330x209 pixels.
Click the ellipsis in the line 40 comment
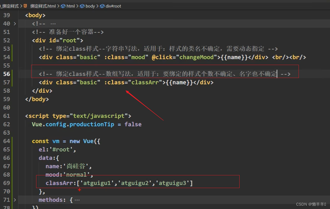click(x=53, y=24)
